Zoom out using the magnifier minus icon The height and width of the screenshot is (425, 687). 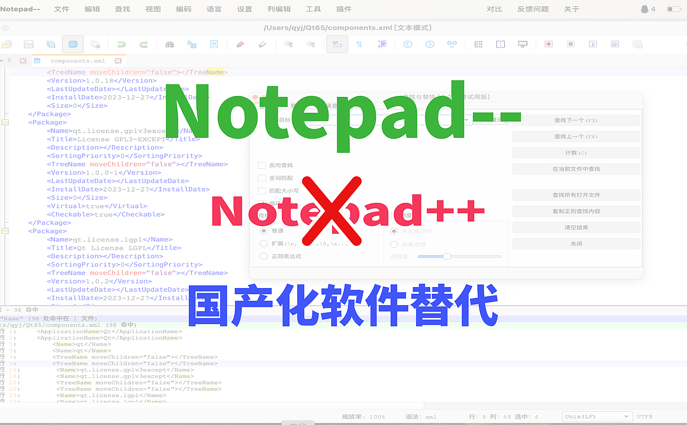tap(310, 44)
